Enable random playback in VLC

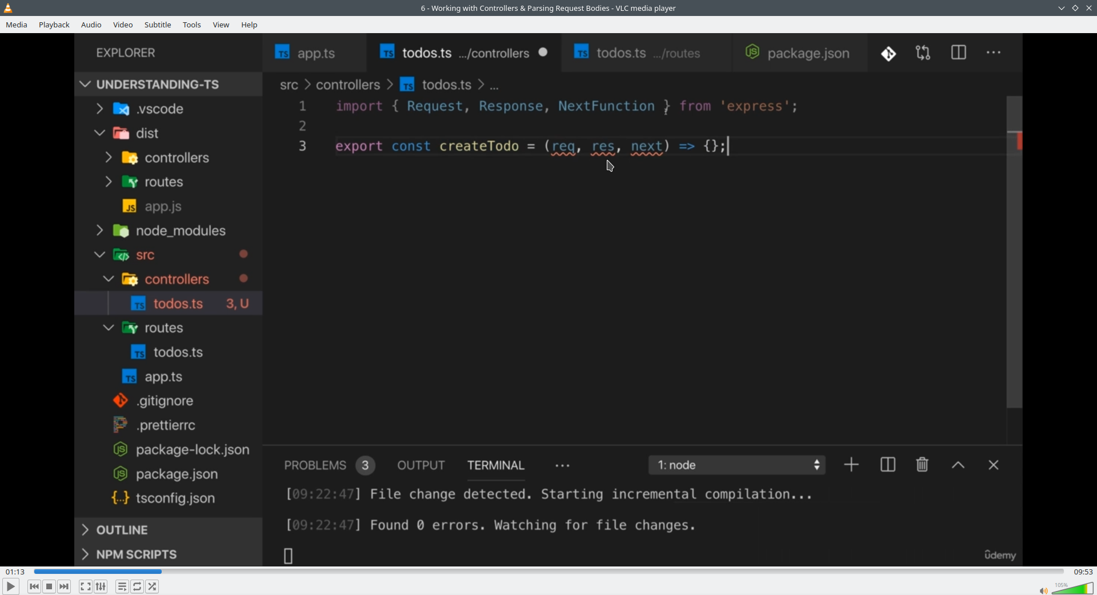click(153, 586)
